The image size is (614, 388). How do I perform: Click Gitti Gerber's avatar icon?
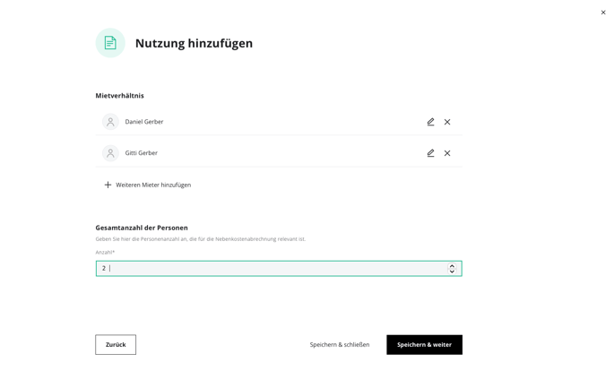tap(110, 153)
